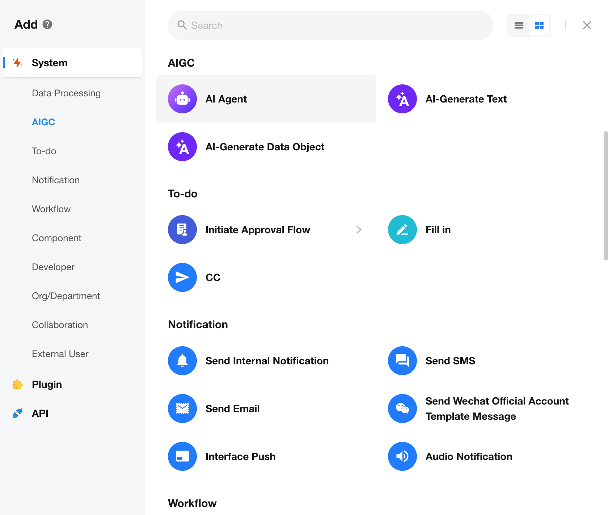Open the Plugin category in sidebar

click(x=47, y=384)
